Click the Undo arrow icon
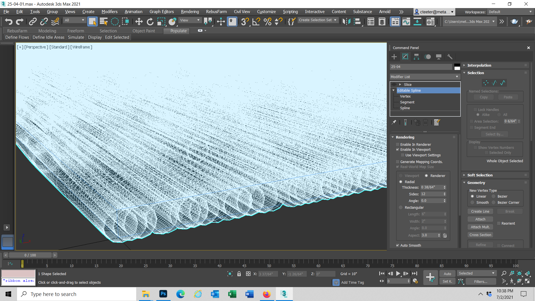Image resolution: width=535 pixels, height=301 pixels. tap(8, 21)
